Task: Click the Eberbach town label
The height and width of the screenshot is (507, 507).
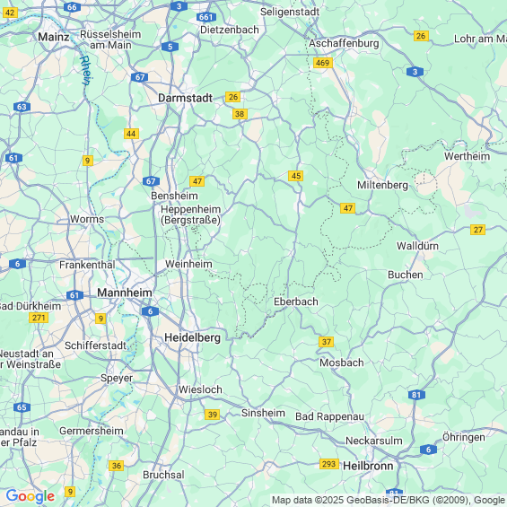Action: [296, 302]
